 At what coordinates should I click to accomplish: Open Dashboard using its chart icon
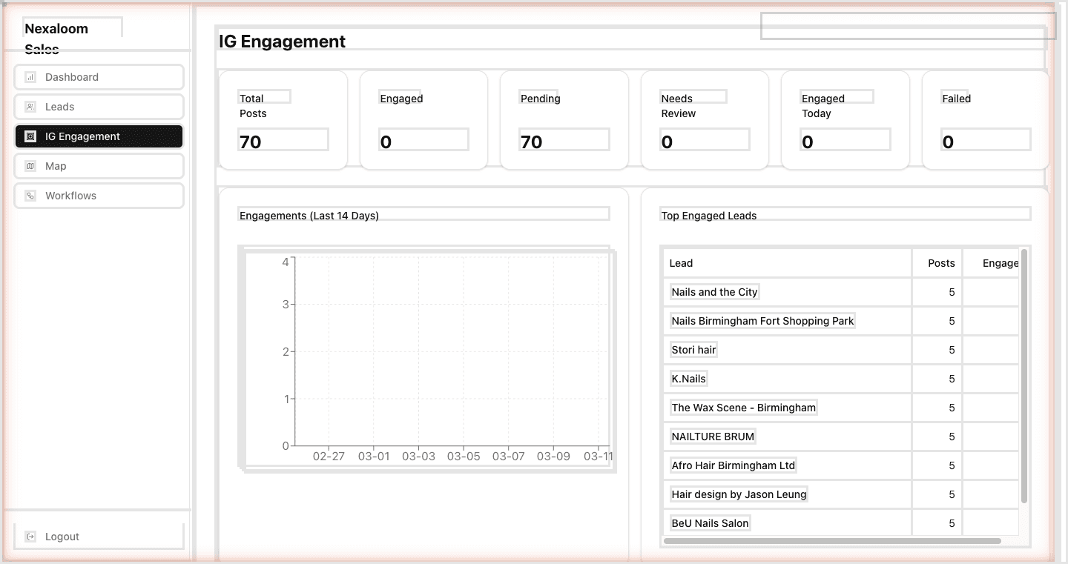(x=30, y=76)
